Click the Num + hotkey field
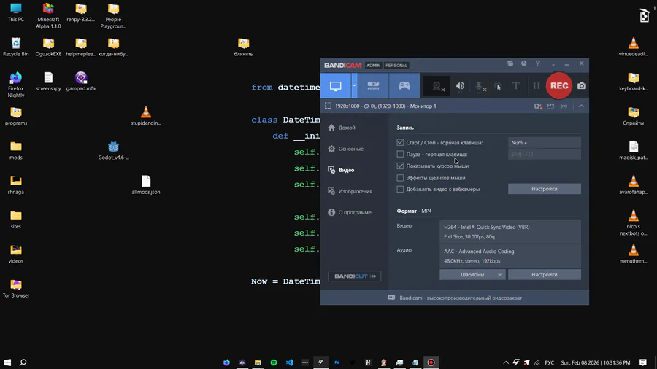Screen dimensions: 657x369 point(545,143)
